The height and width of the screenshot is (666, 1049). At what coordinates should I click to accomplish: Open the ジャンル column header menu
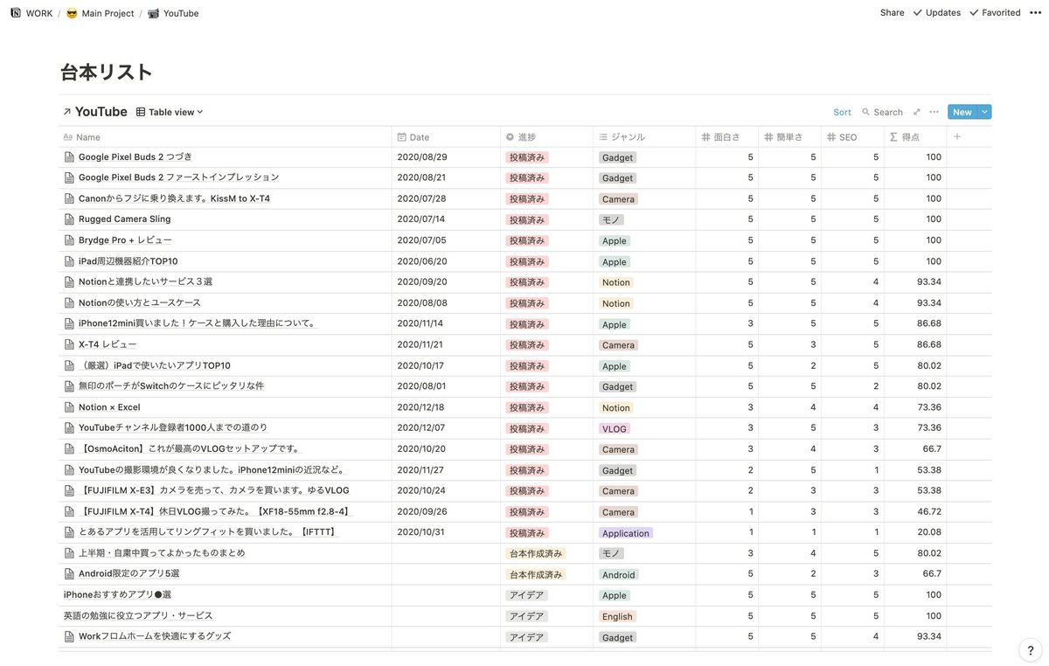coord(643,137)
